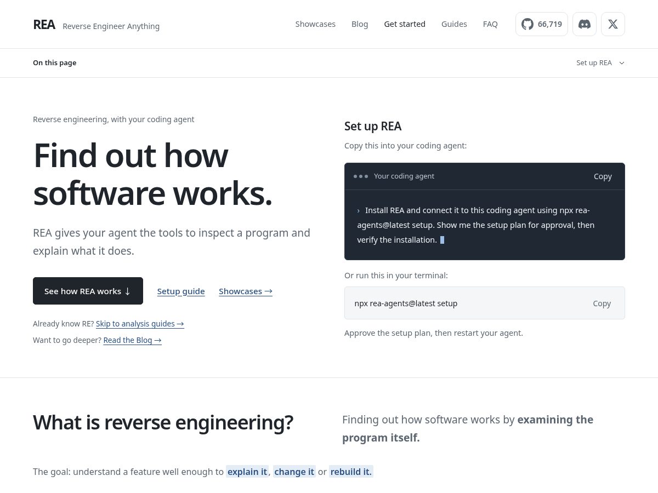Click the highlighted 'explain it' phrase
Viewport: 658px width, 493px height.
[247, 472]
